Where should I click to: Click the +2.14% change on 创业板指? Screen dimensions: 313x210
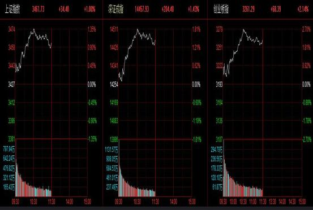point(303,10)
